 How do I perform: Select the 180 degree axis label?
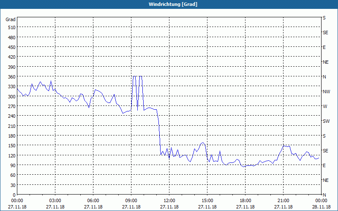12,136
